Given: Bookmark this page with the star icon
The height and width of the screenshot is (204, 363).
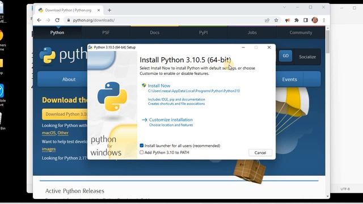Looking at the screenshot, I should 276,20.
